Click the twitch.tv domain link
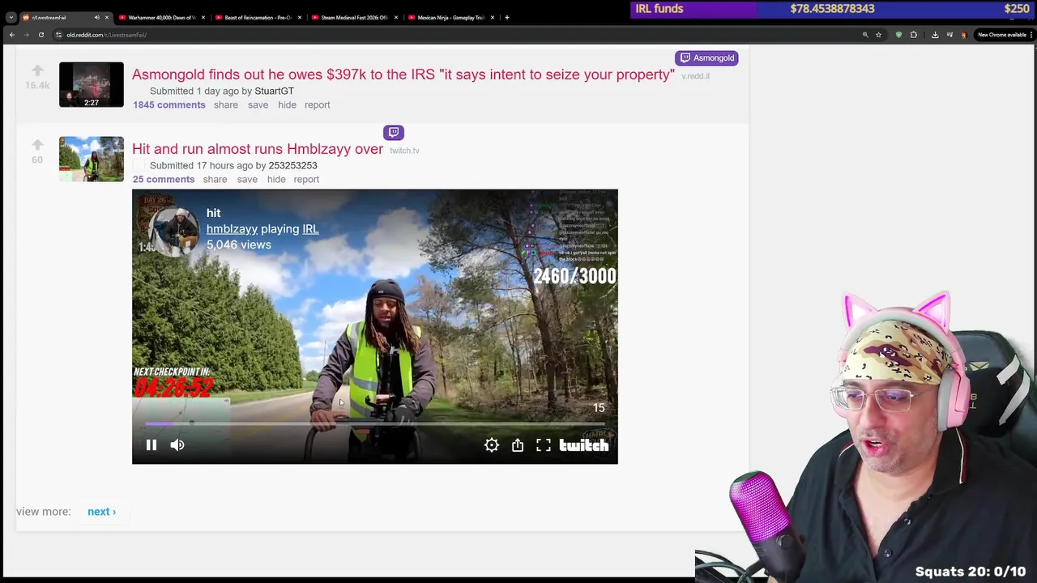 [404, 151]
